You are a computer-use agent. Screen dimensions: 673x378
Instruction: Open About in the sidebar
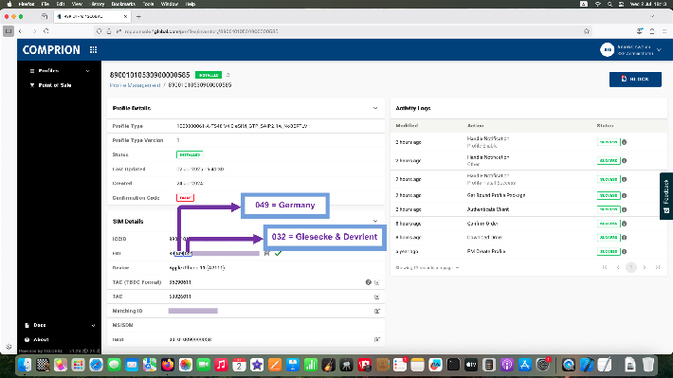click(41, 339)
